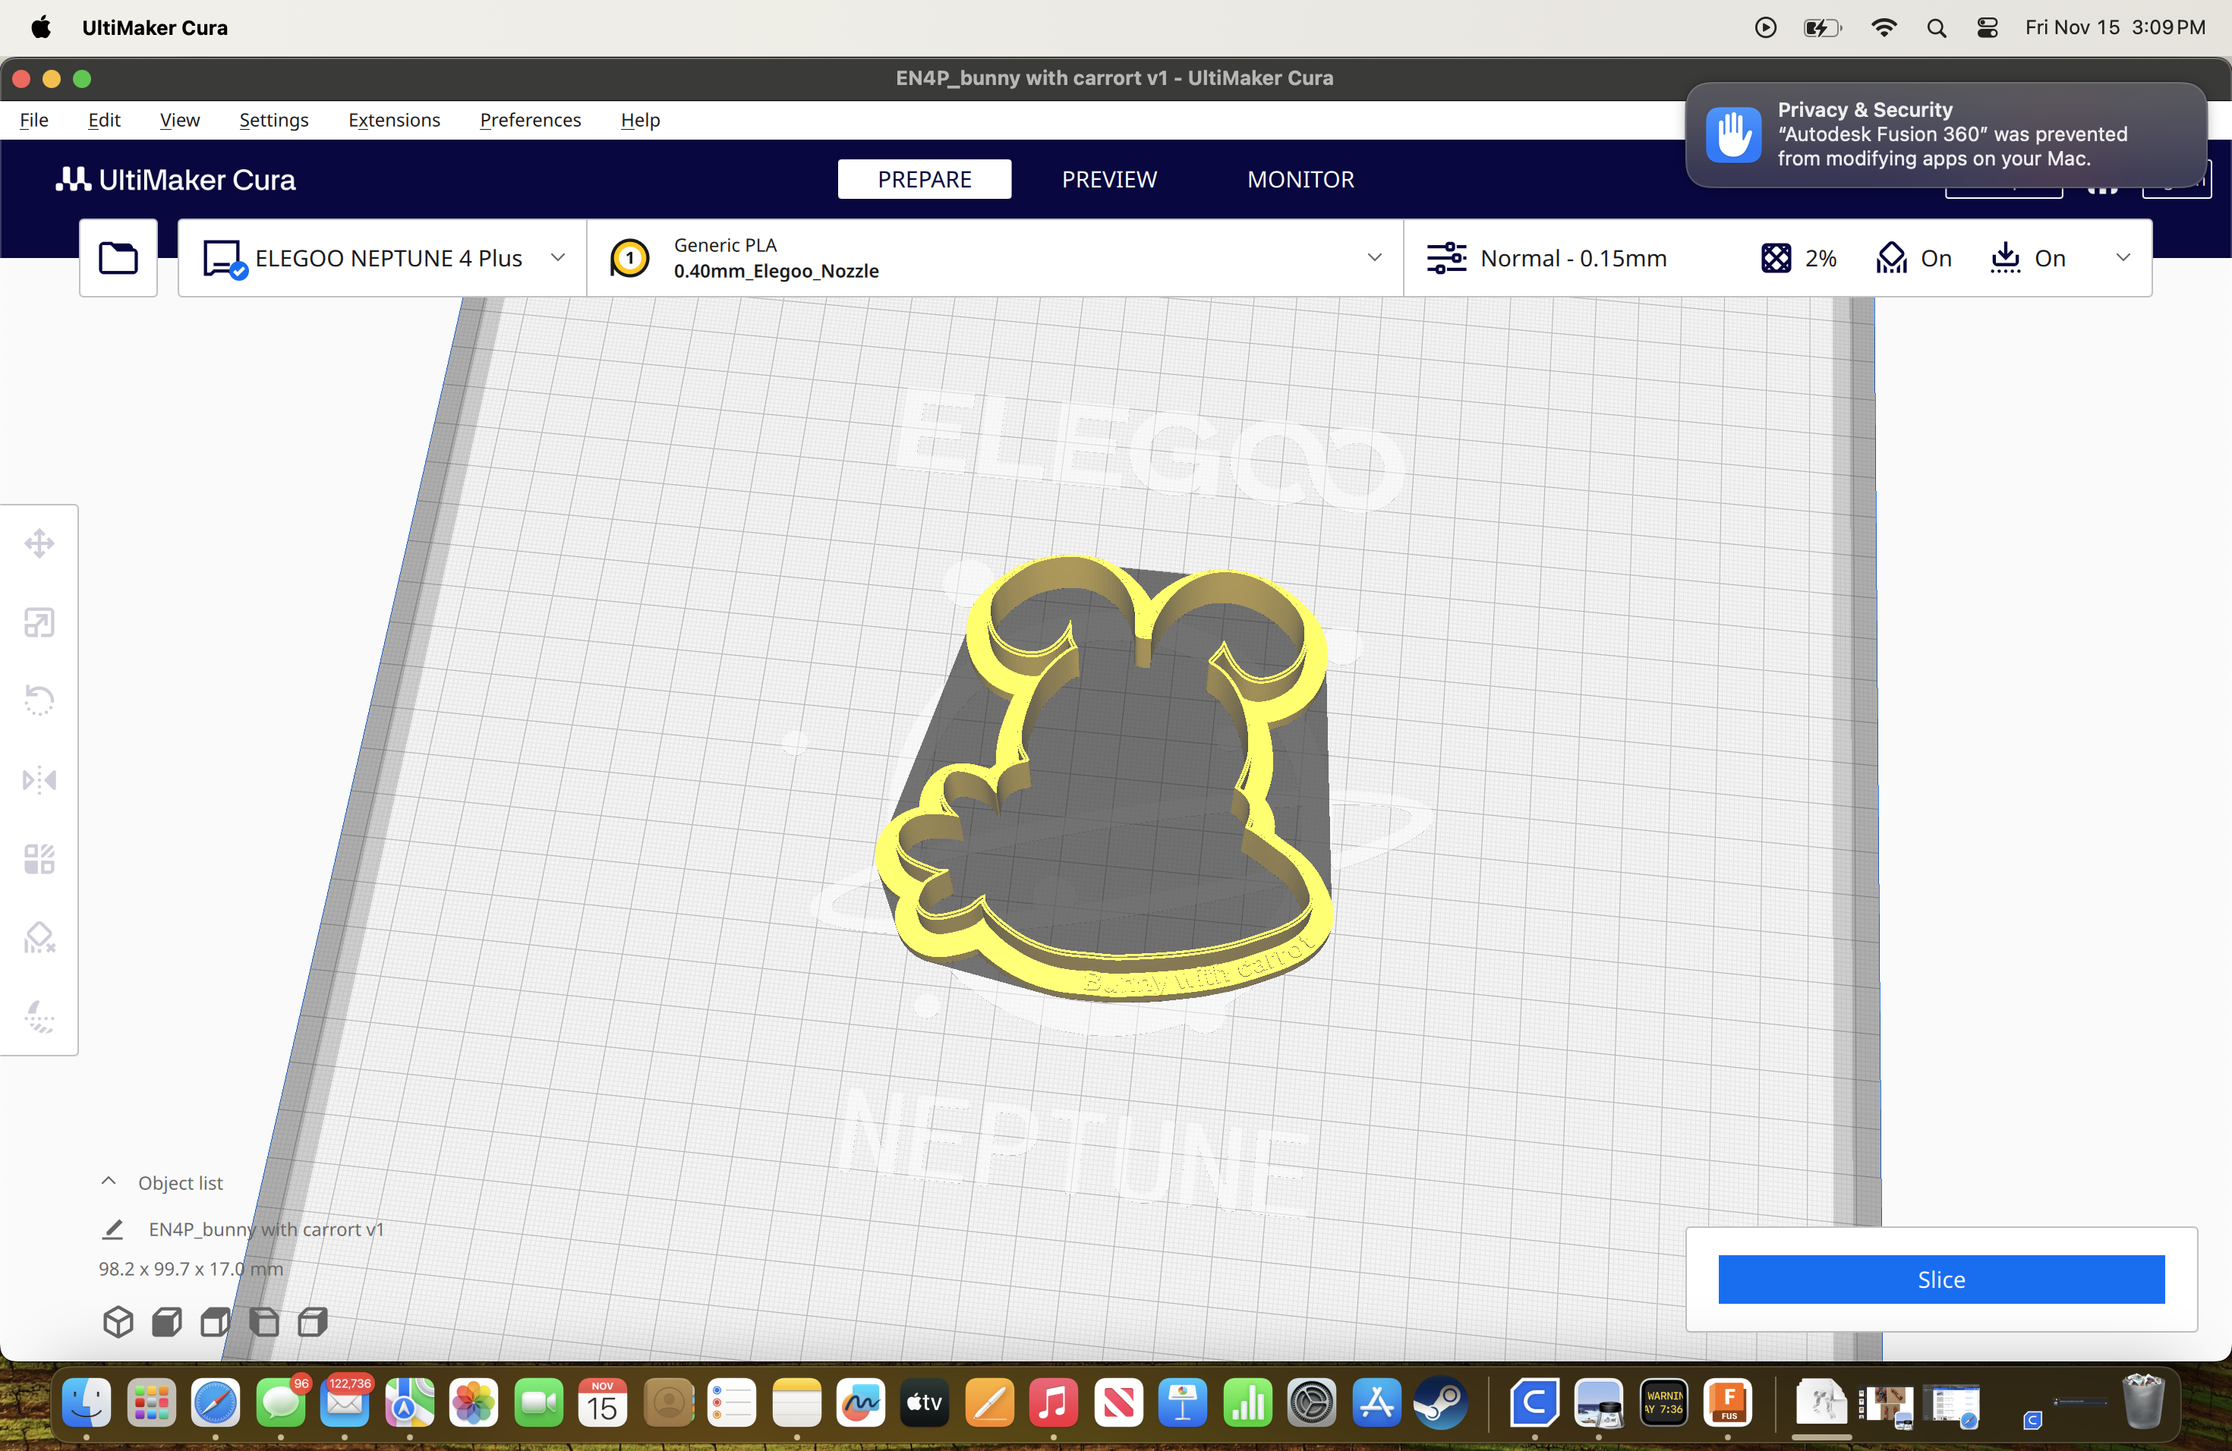The height and width of the screenshot is (1451, 2232).
Task: Open the Preferences menu
Action: 531,120
